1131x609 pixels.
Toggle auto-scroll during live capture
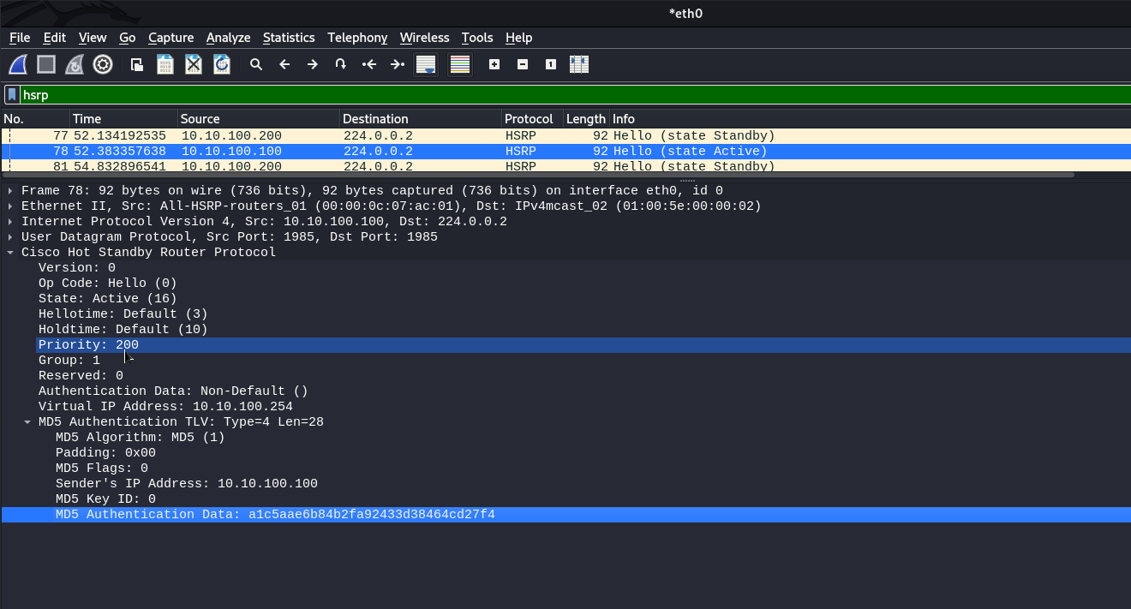pos(426,64)
